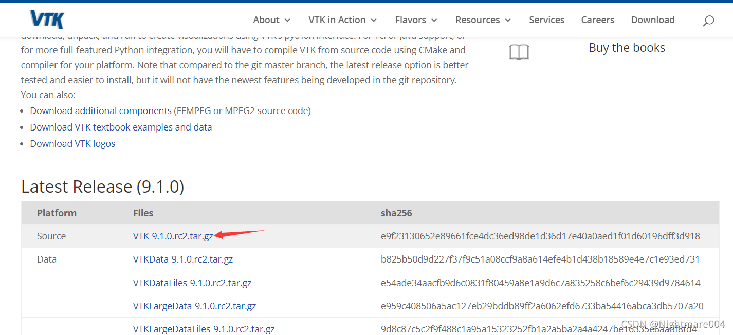Expand the Flavors dropdown chevron
The image size is (733, 335).
click(x=434, y=20)
